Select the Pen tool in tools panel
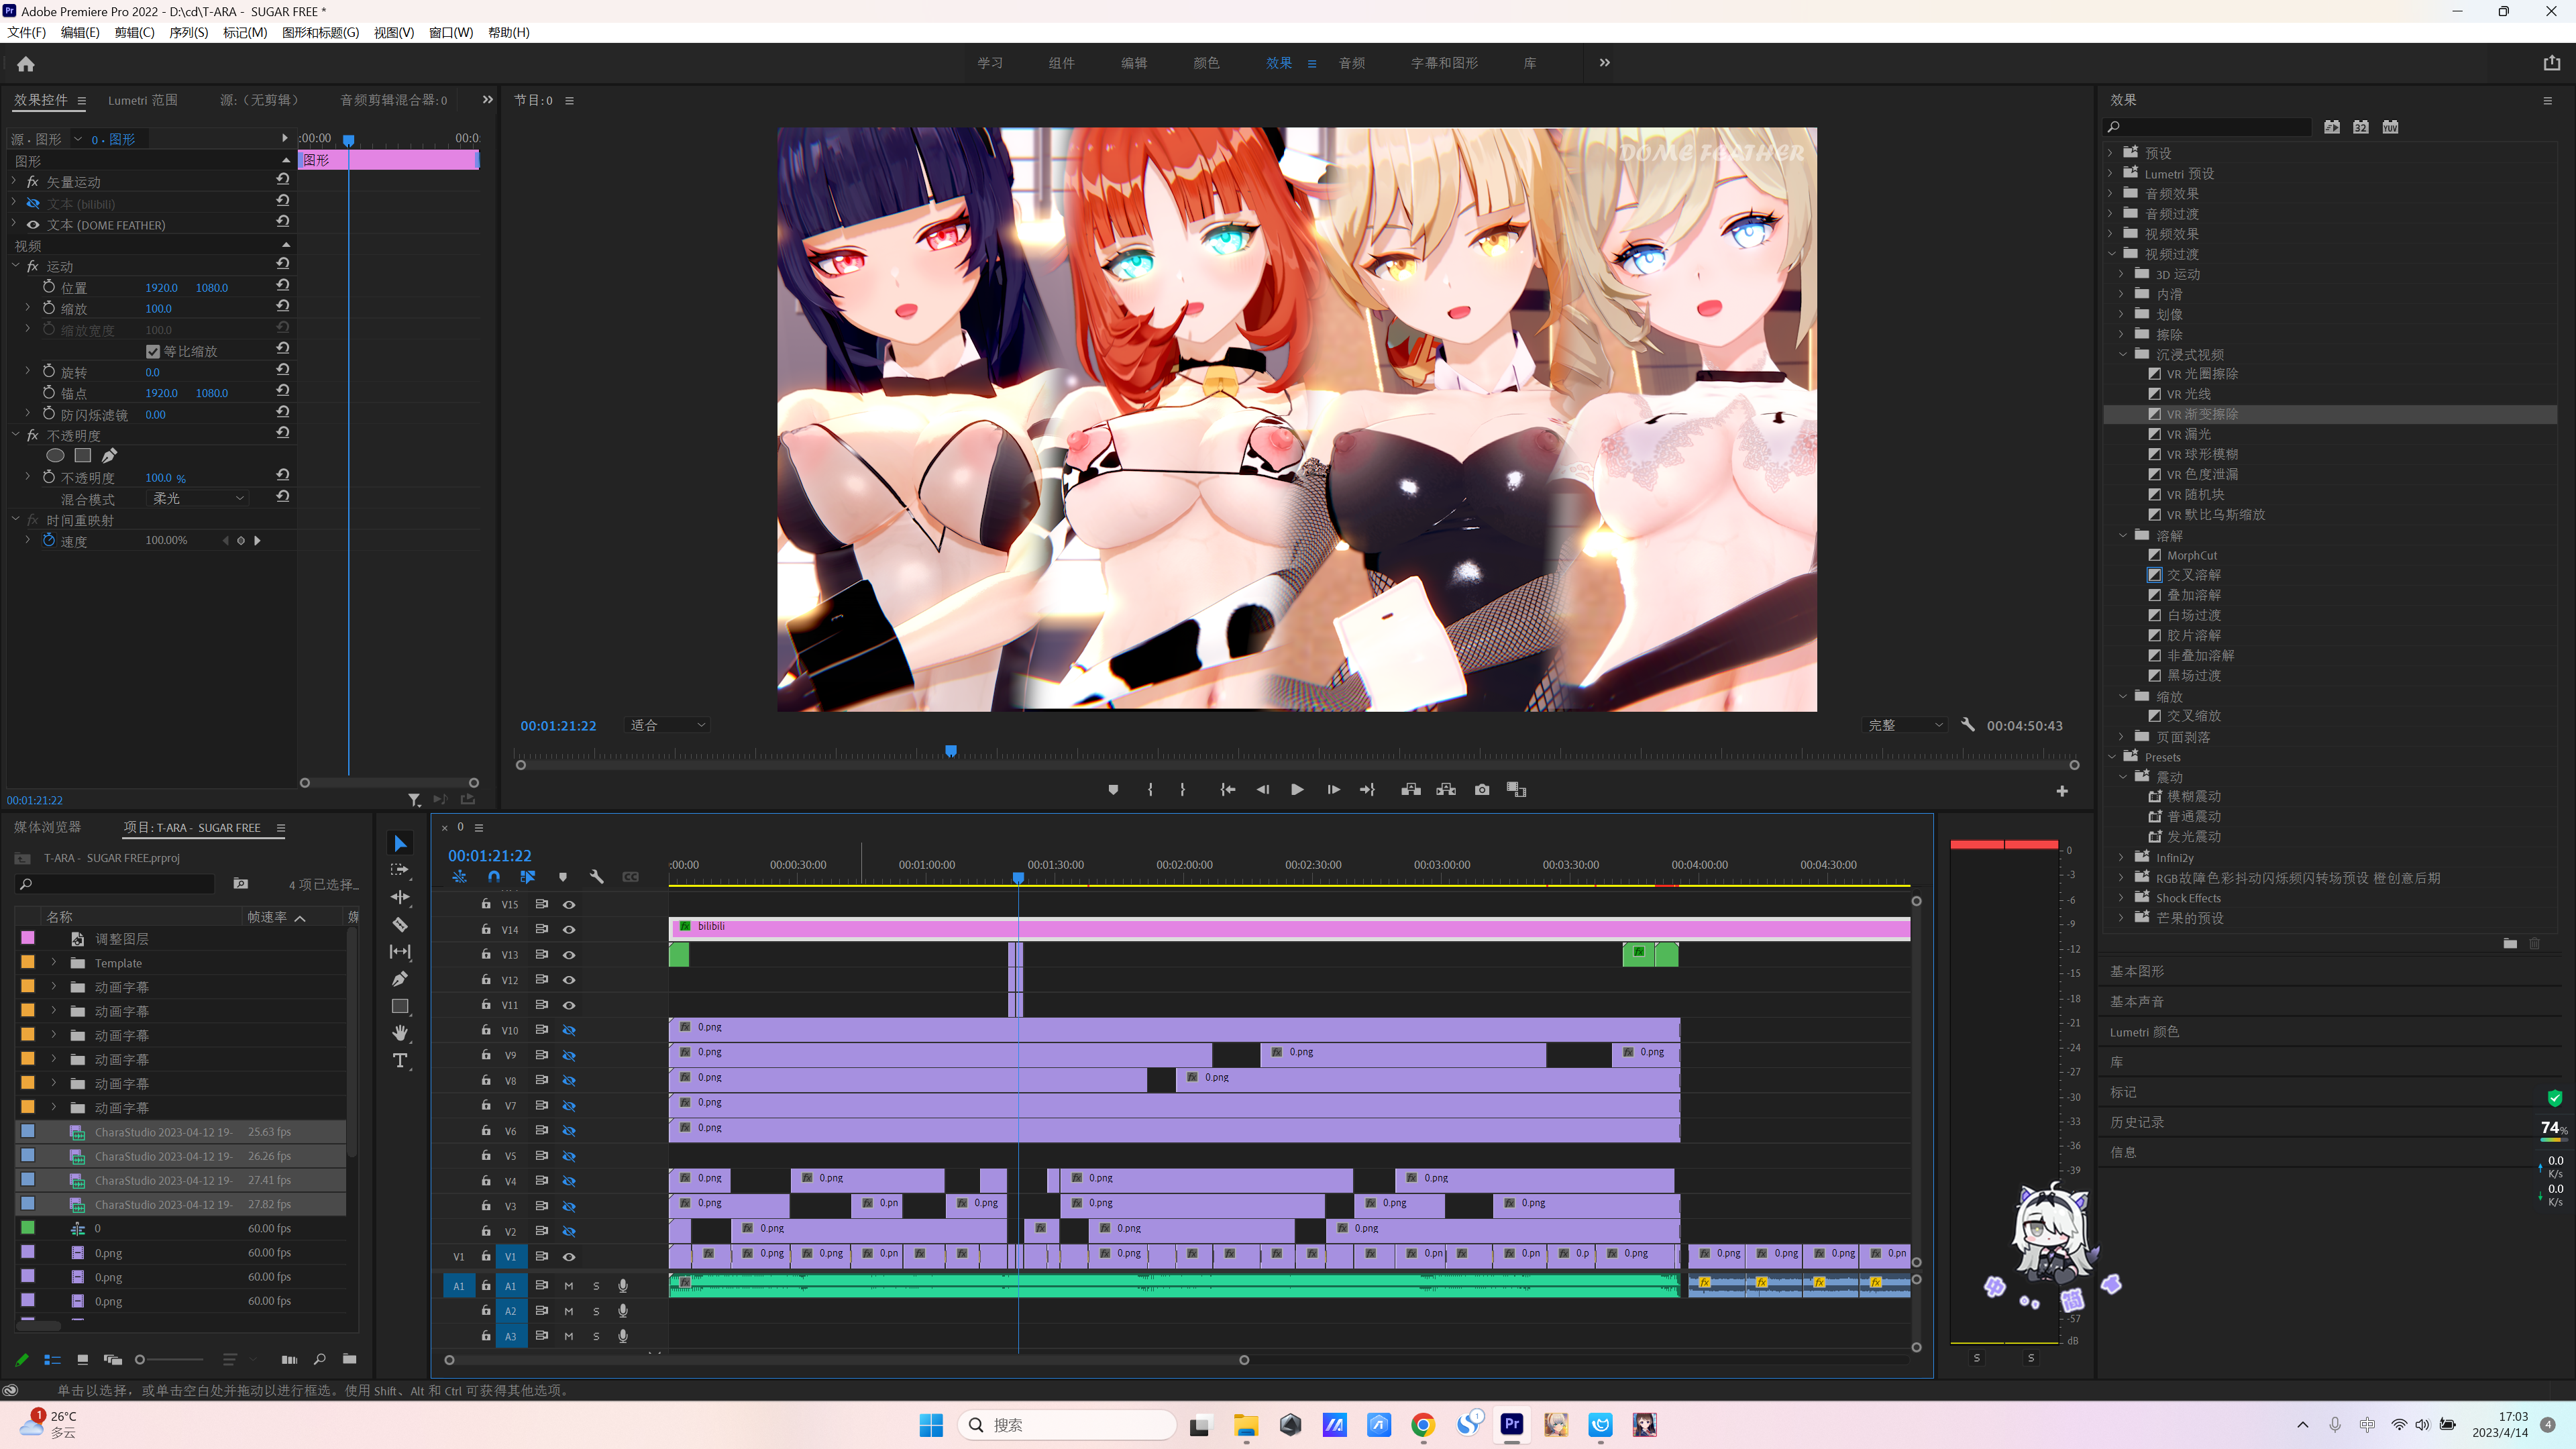 tap(400, 978)
